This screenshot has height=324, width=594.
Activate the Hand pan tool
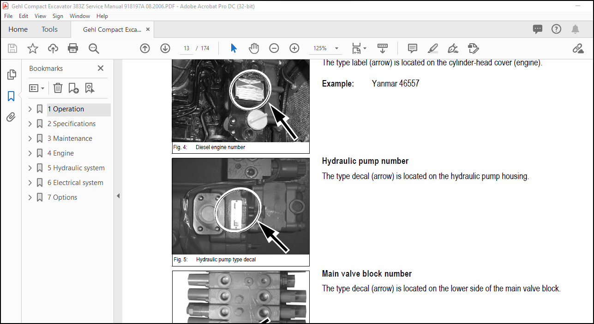click(254, 48)
